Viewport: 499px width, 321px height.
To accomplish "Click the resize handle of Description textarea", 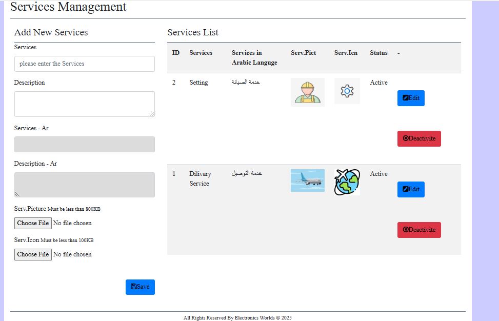I will pos(152,114).
